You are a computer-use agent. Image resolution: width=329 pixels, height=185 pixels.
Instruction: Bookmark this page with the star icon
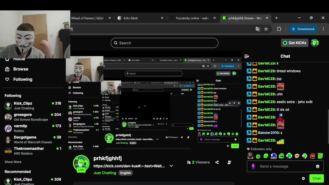pyautogui.click(x=266, y=29)
